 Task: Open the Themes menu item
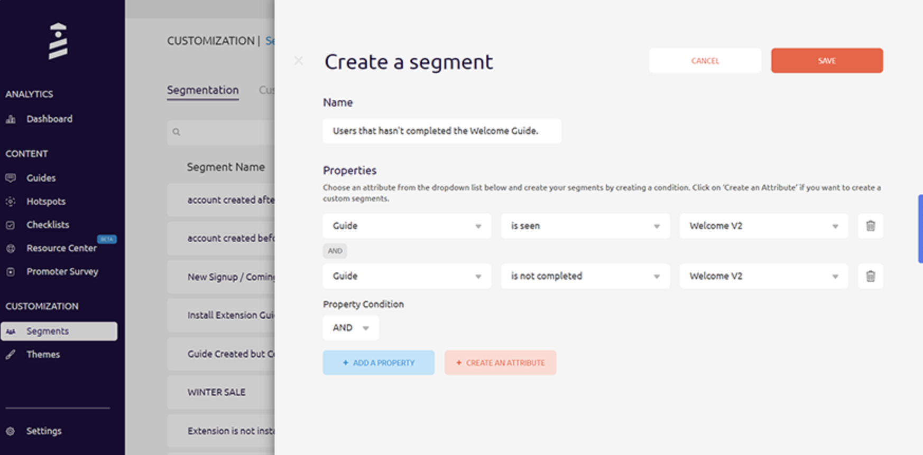tap(43, 355)
